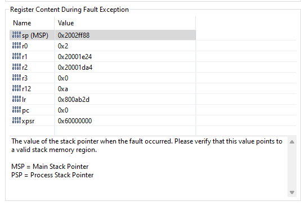301x206 pixels.
Task: Click the r1 register binary icon
Action: point(16,56)
